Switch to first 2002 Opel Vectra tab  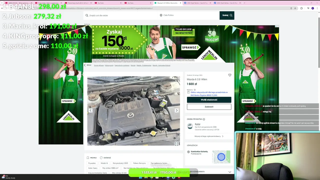[x=197, y=3]
